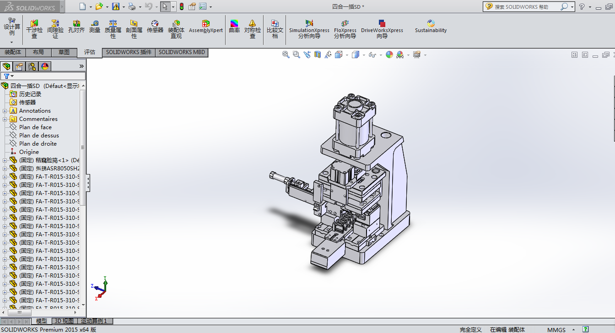Launch AssemblyXpert from the ribbon
The height and width of the screenshot is (333, 615).
(206, 27)
